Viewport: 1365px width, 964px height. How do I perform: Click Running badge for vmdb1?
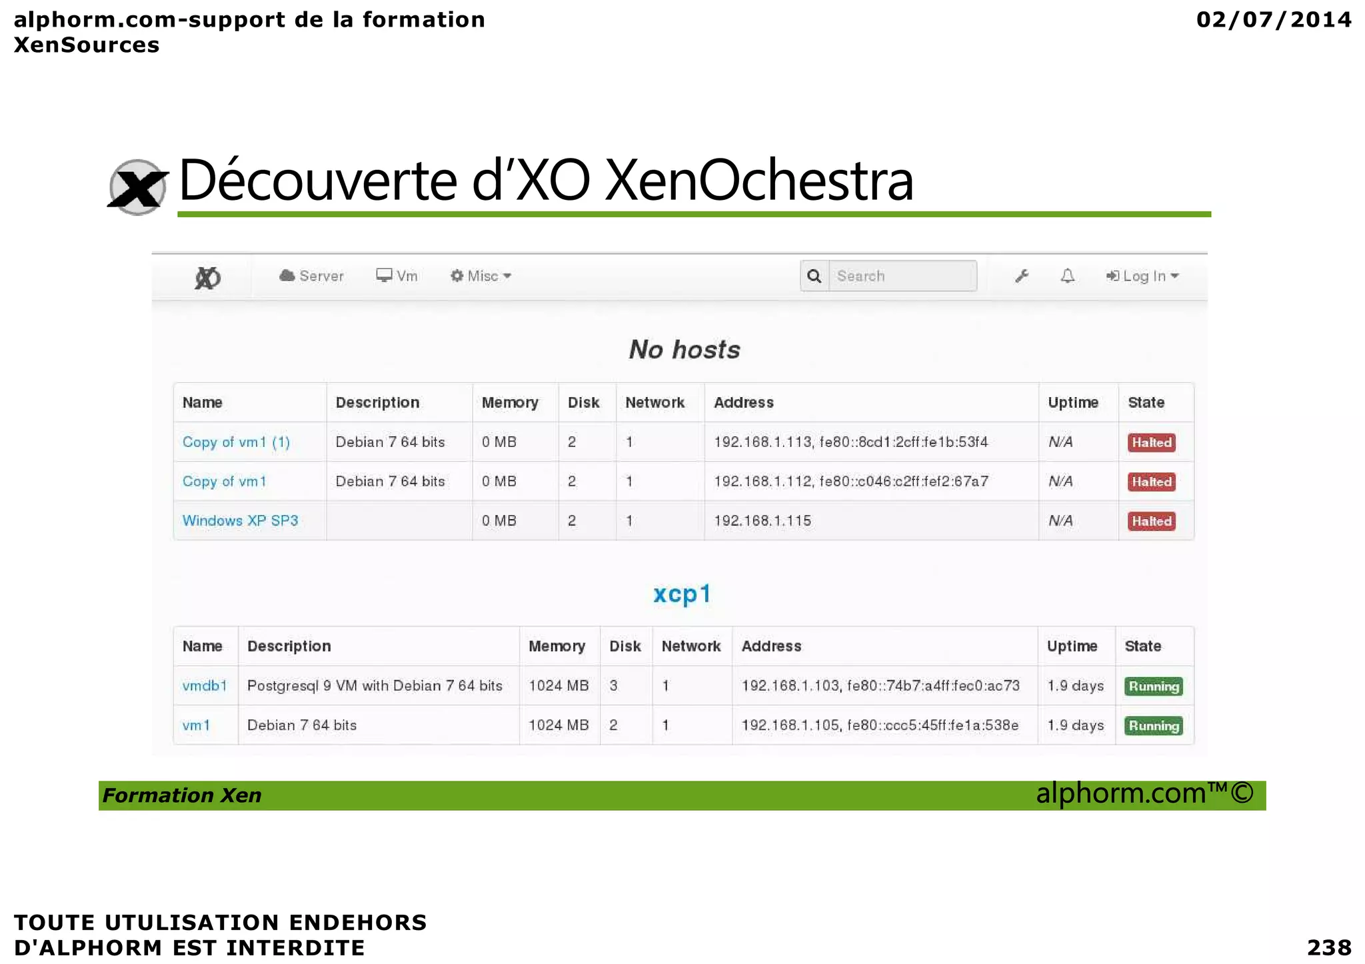click(x=1154, y=687)
